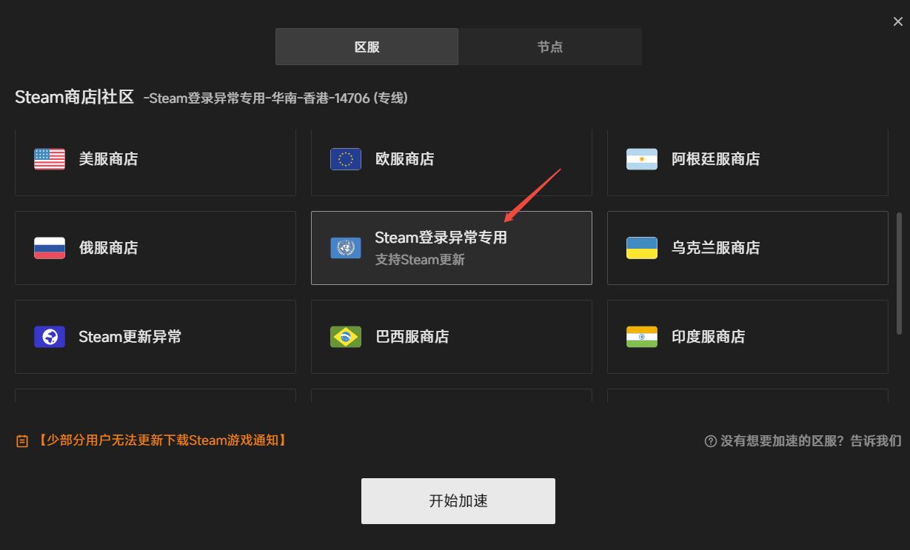
Task: Click the Brazil flag icon
Action: (x=346, y=337)
